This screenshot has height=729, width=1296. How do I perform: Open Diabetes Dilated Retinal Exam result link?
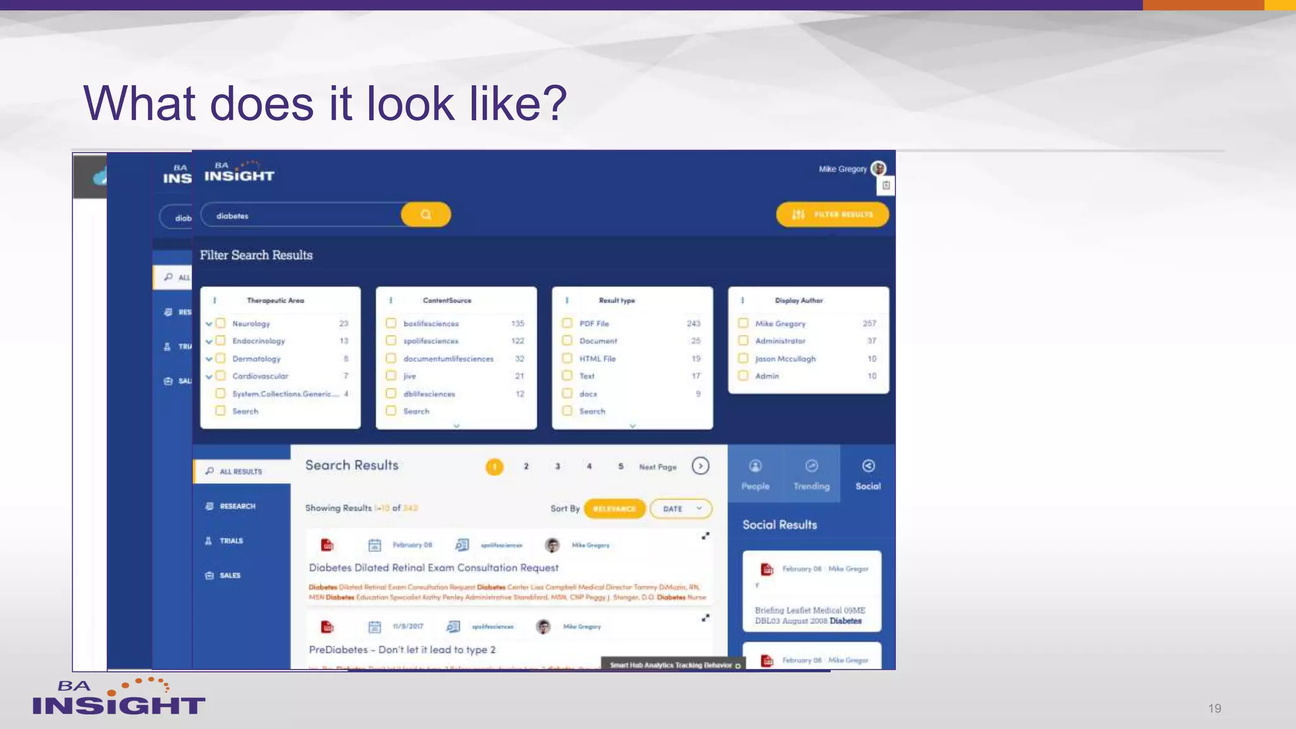(433, 568)
